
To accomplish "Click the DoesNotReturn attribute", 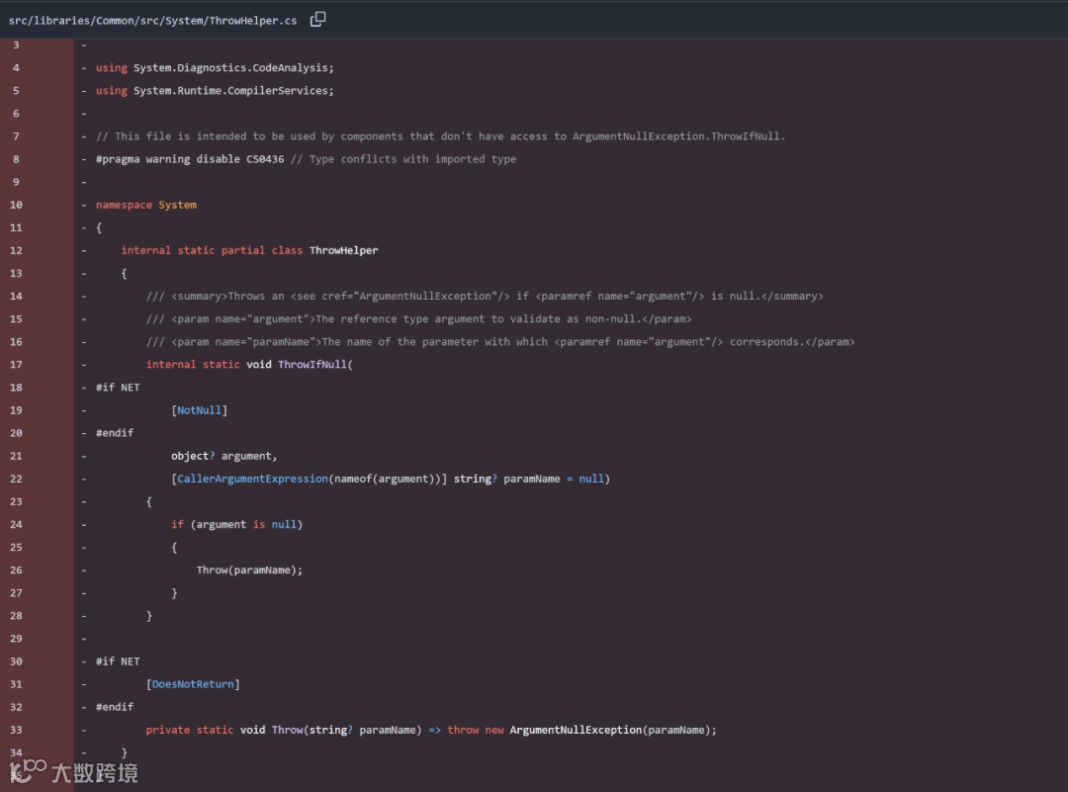I will [x=193, y=684].
